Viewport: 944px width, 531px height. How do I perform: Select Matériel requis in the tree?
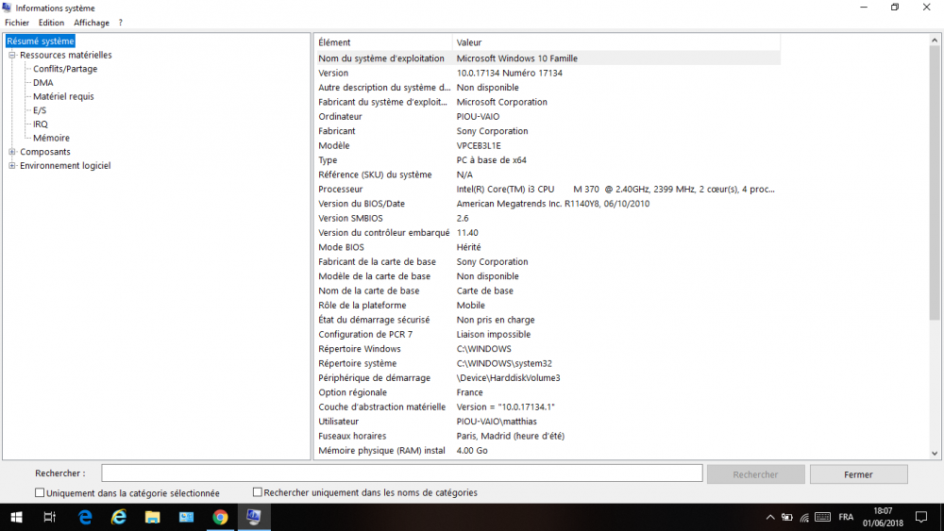pos(63,96)
